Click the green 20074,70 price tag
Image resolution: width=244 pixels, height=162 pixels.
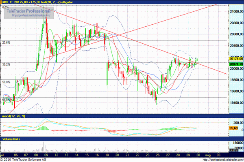tap(235, 64)
